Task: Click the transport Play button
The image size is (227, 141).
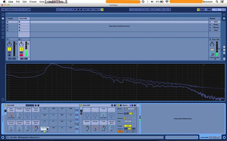Action: tap(75, 9)
